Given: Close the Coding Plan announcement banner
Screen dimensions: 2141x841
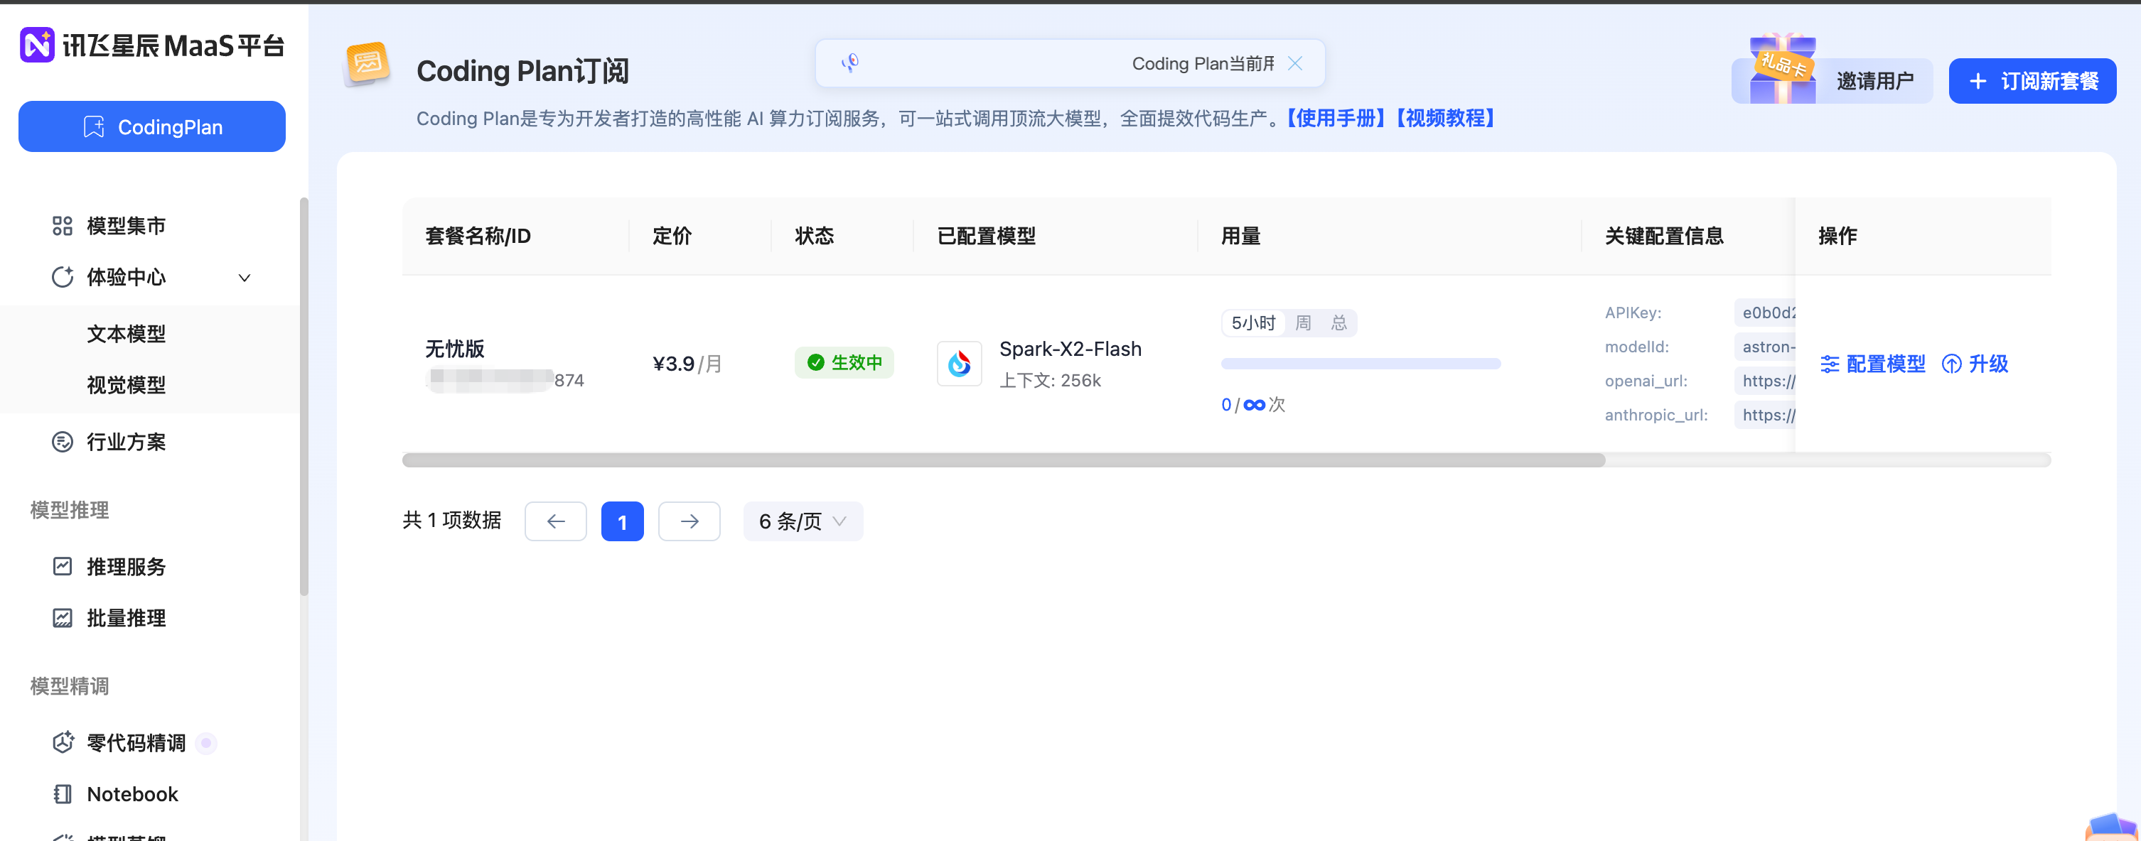Looking at the screenshot, I should [1295, 63].
